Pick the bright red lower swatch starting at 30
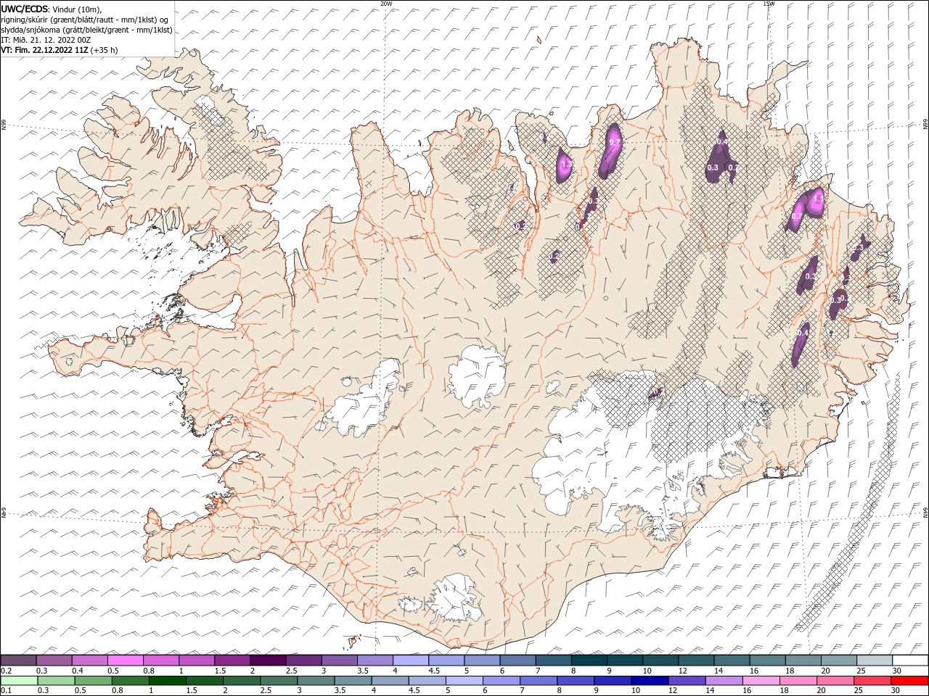929x696 pixels. [909, 681]
